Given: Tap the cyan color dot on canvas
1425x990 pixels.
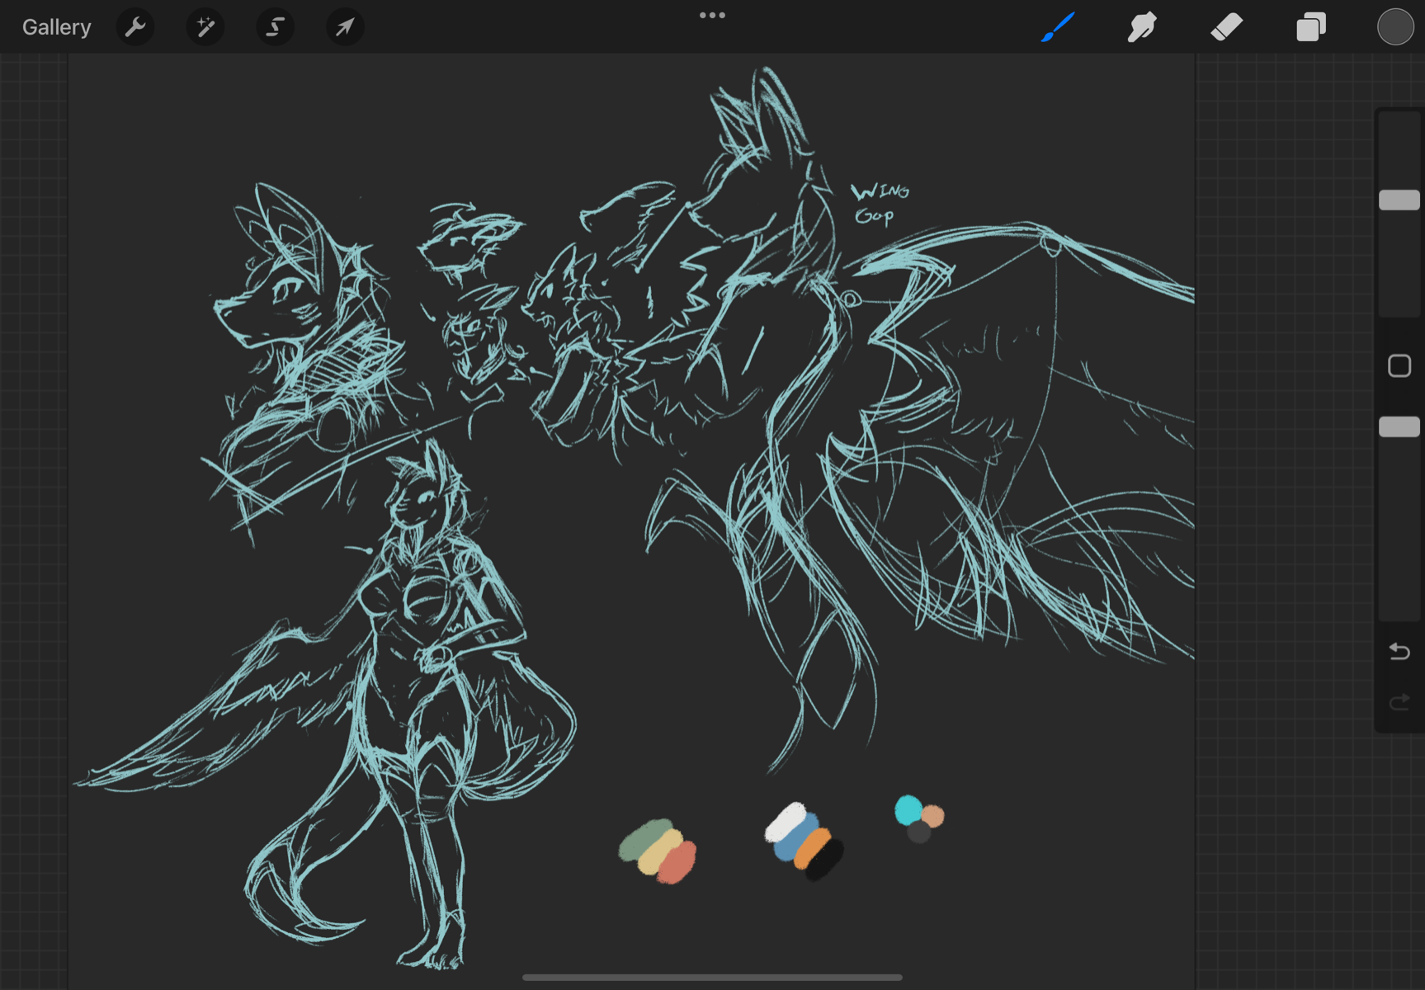Looking at the screenshot, I should pos(908,810).
